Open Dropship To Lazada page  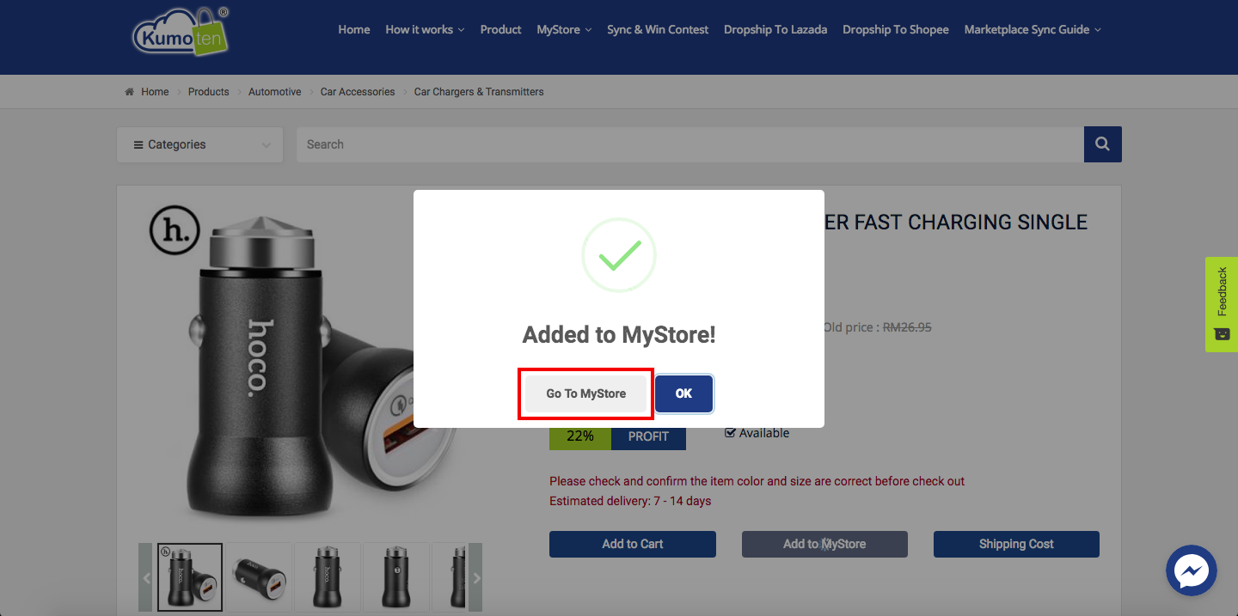[775, 29]
